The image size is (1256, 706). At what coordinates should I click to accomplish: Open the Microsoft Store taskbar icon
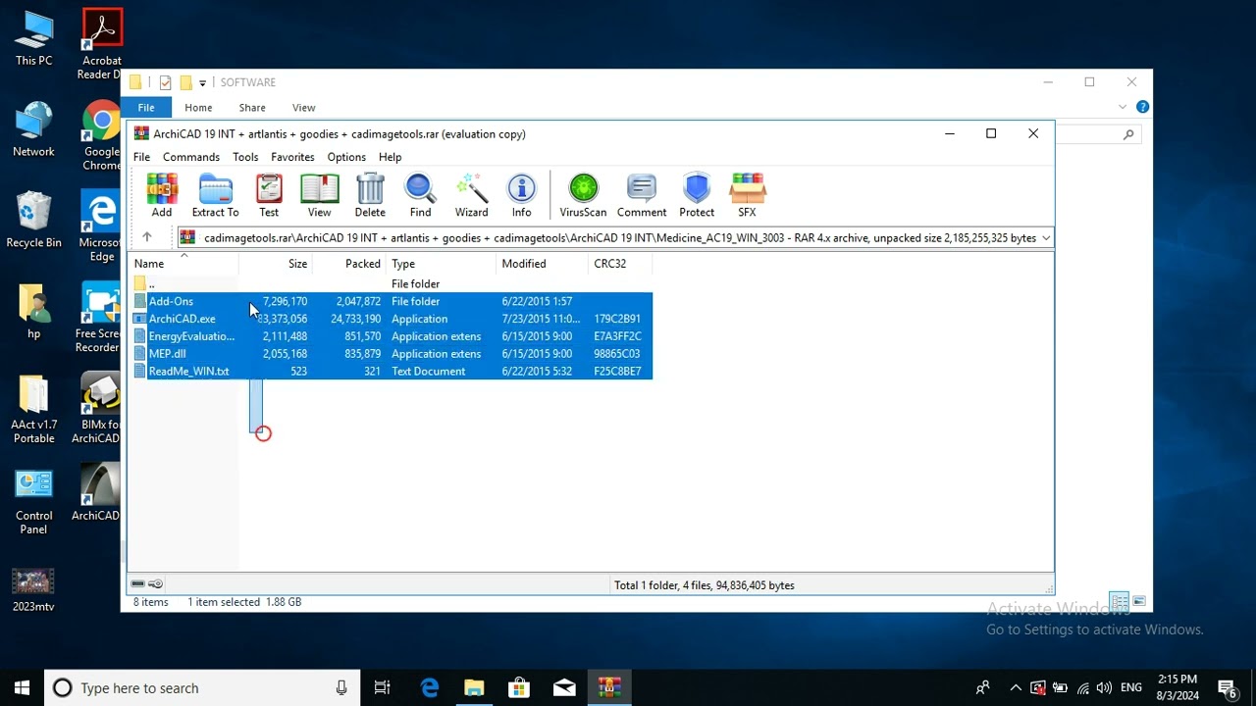tap(519, 687)
